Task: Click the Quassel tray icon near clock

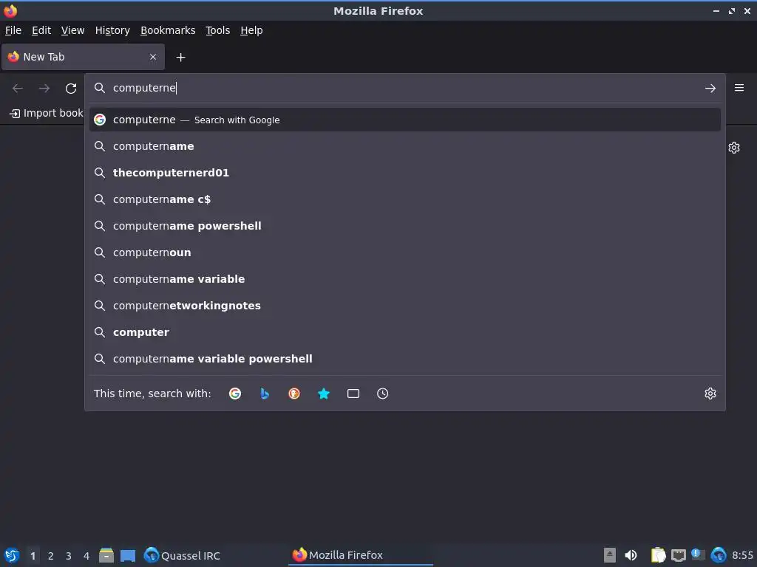Action: click(719, 555)
